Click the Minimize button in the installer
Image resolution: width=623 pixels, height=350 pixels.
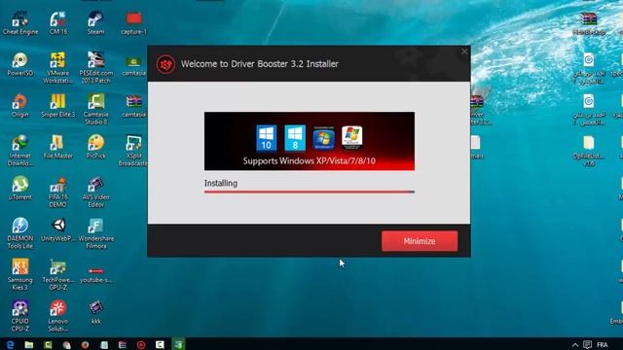pyautogui.click(x=420, y=241)
